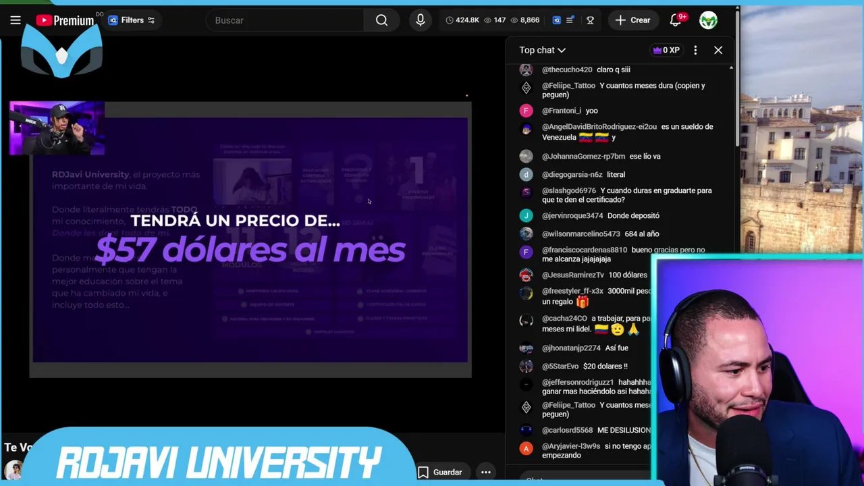Click @Feliipe_Tattoo diamond avatar near top

[x=526, y=88]
